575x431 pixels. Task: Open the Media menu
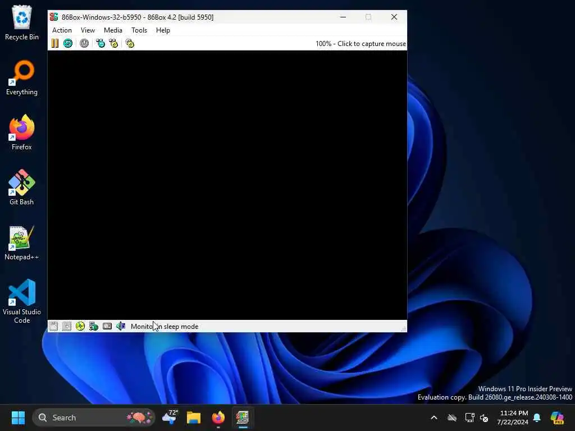point(113,30)
